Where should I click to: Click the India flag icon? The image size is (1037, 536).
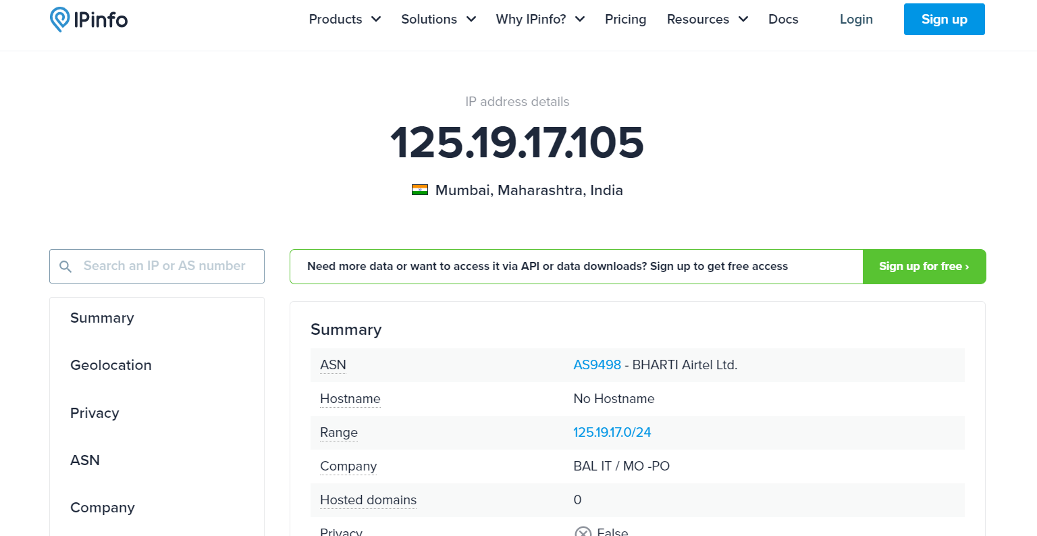click(420, 190)
